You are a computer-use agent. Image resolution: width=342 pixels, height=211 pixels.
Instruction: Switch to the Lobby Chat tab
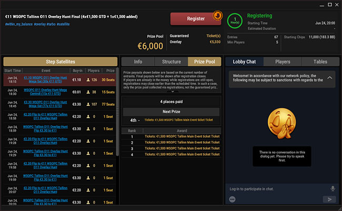[x=244, y=62]
